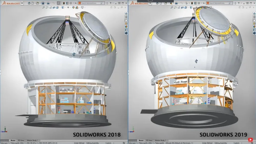The height and width of the screenshot is (144, 256).
Task: Expand SOLIDWORKS menu arrow in right window
Action: pos(150,3)
